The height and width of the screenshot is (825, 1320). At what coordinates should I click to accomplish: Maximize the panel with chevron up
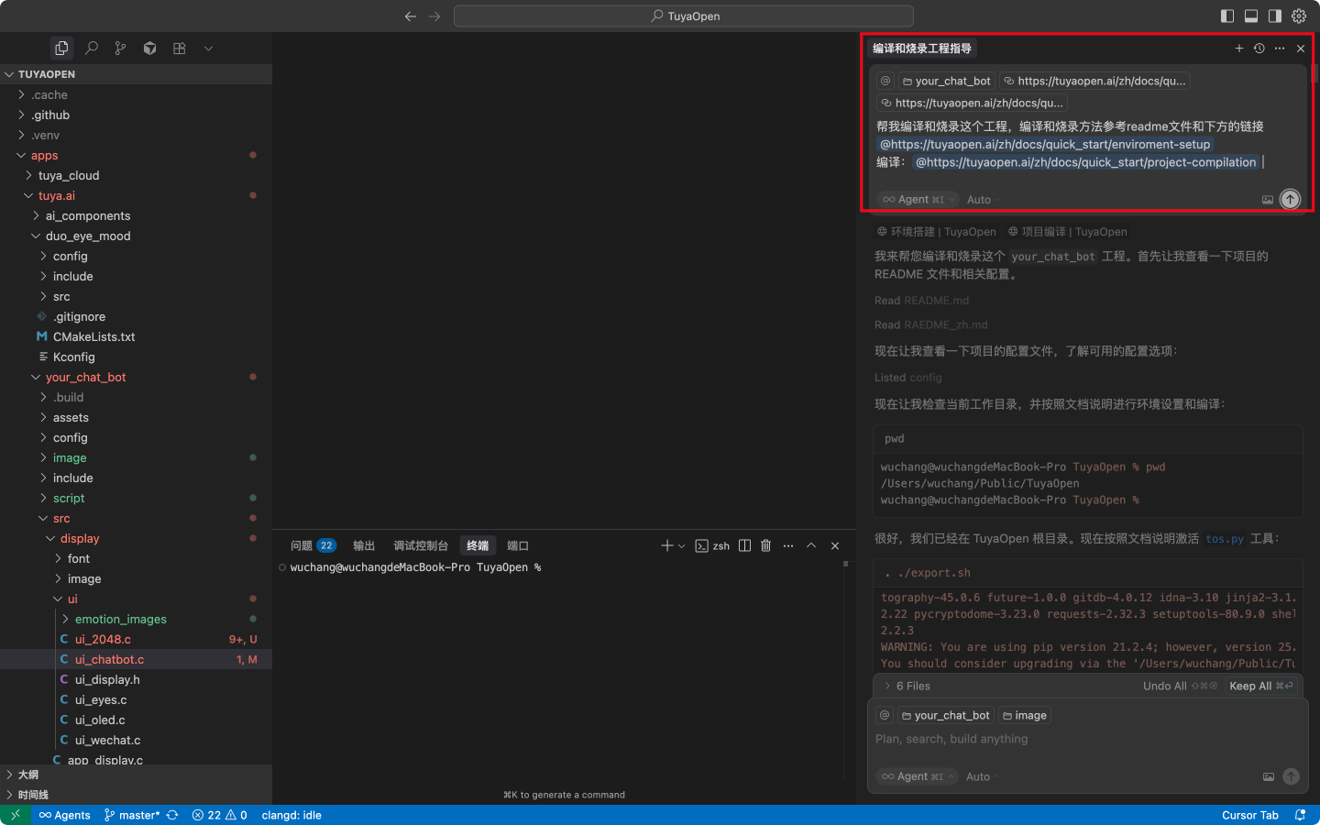[x=811, y=545]
